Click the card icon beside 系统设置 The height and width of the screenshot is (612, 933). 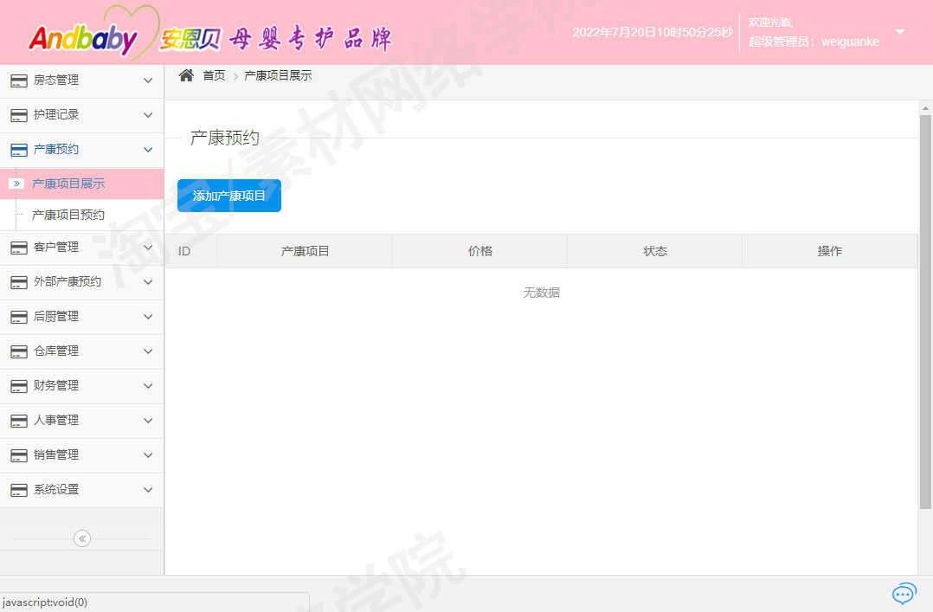click(19, 490)
